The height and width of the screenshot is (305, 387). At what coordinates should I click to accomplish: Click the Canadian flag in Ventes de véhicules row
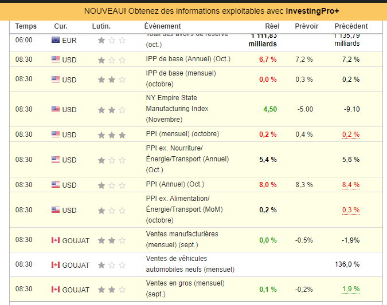[56, 265]
